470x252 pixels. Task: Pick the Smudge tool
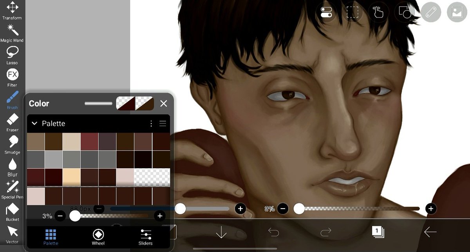click(12, 144)
